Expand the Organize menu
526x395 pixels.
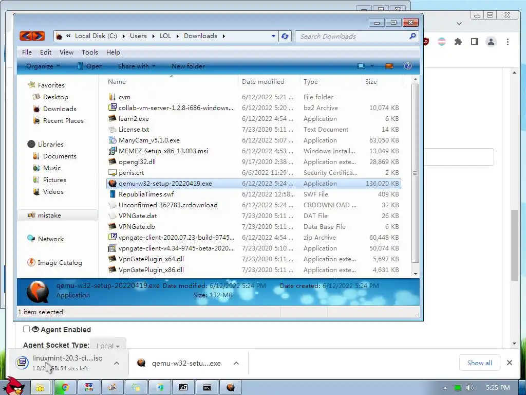[43, 66]
